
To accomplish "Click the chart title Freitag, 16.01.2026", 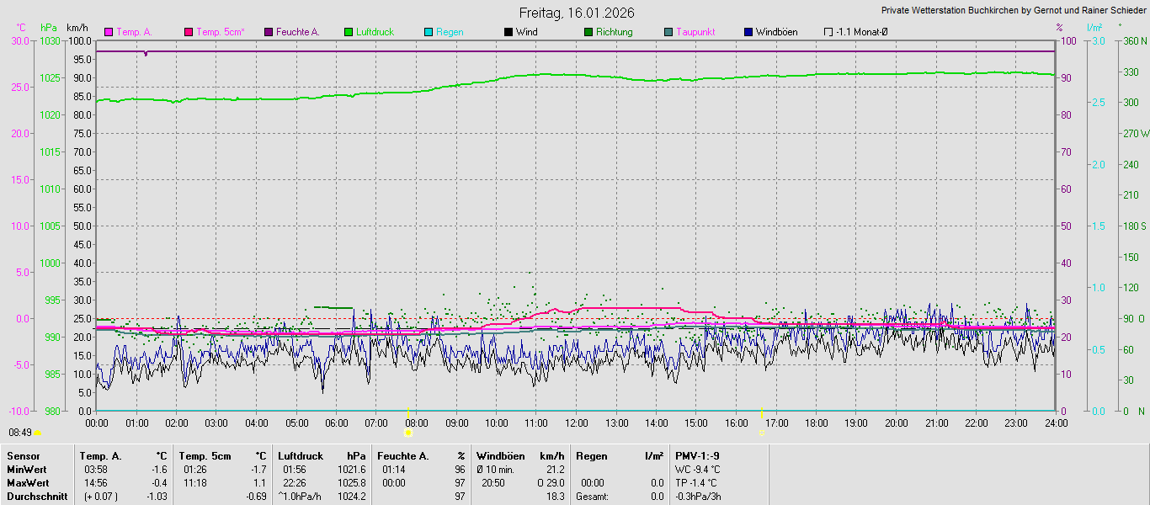I will pos(577,13).
